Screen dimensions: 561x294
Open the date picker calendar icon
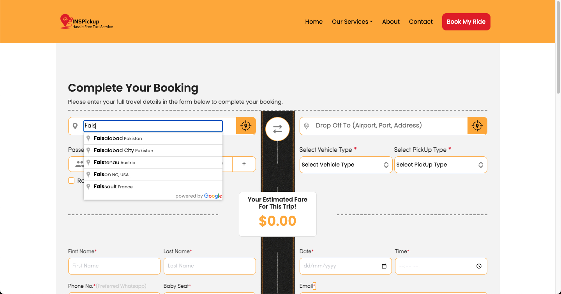pos(384,266)
